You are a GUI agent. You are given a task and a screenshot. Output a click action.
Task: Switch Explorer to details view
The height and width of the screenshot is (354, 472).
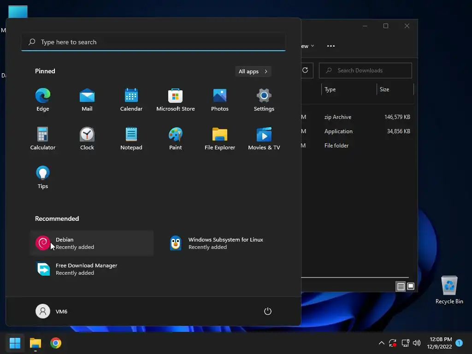coord(401,286)
